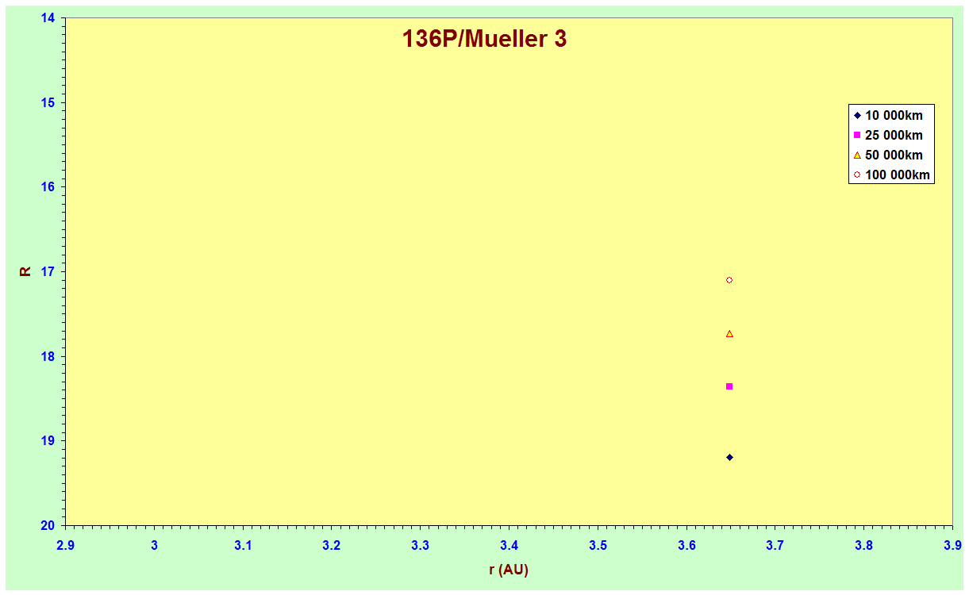
Task: Click the chart title 136P/Mueller 3
Action: (x=484, y=39)
